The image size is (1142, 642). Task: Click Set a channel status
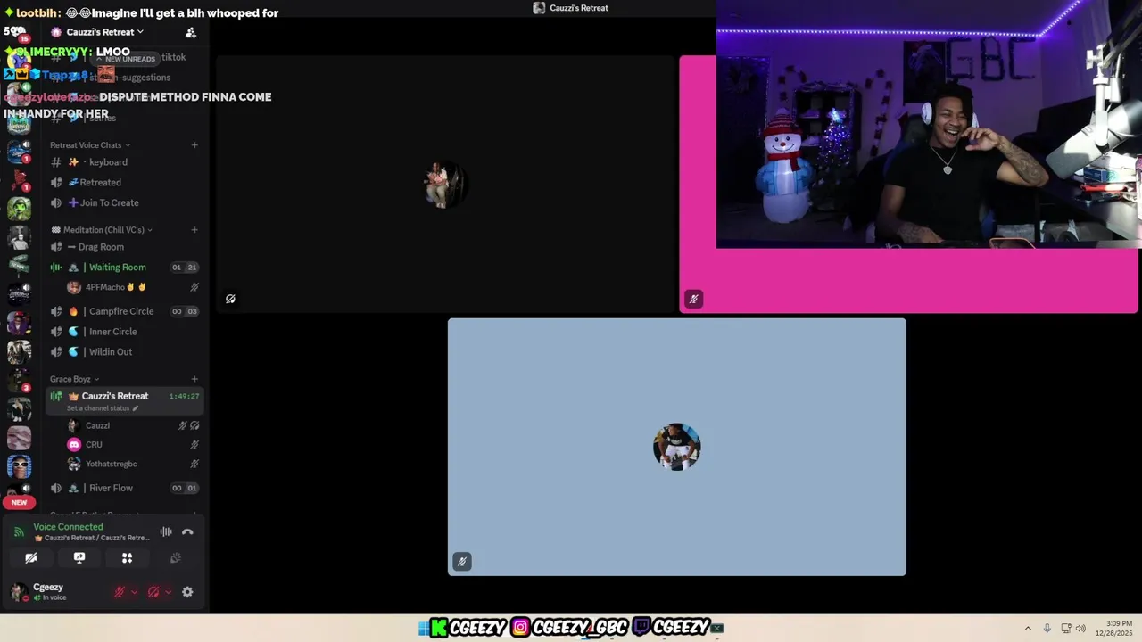tap(103, 408)
